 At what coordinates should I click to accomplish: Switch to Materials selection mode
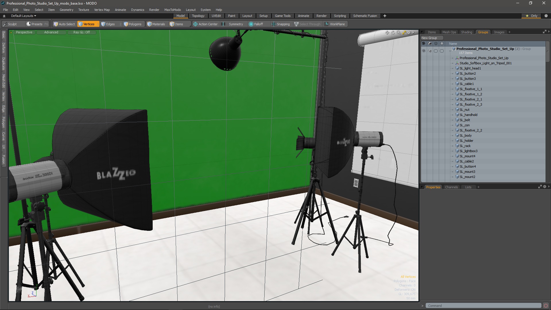click(x=156, y=24)
